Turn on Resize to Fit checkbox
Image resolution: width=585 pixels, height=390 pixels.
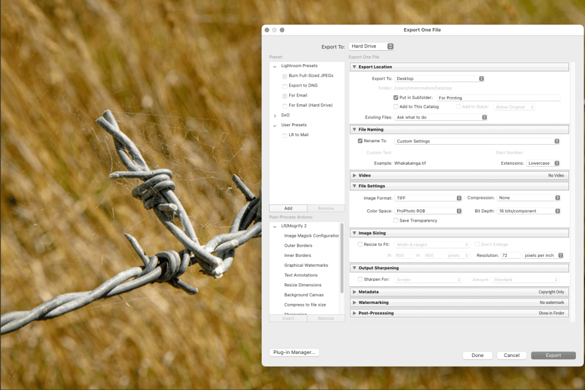(360, 244)
